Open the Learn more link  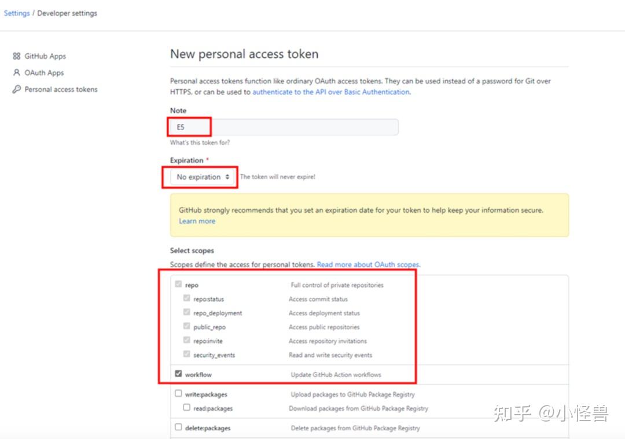197,221
